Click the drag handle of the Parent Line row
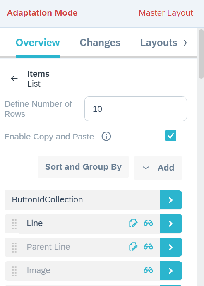The height and width of the screenshot is (286, 204). (x=14, y=248)
